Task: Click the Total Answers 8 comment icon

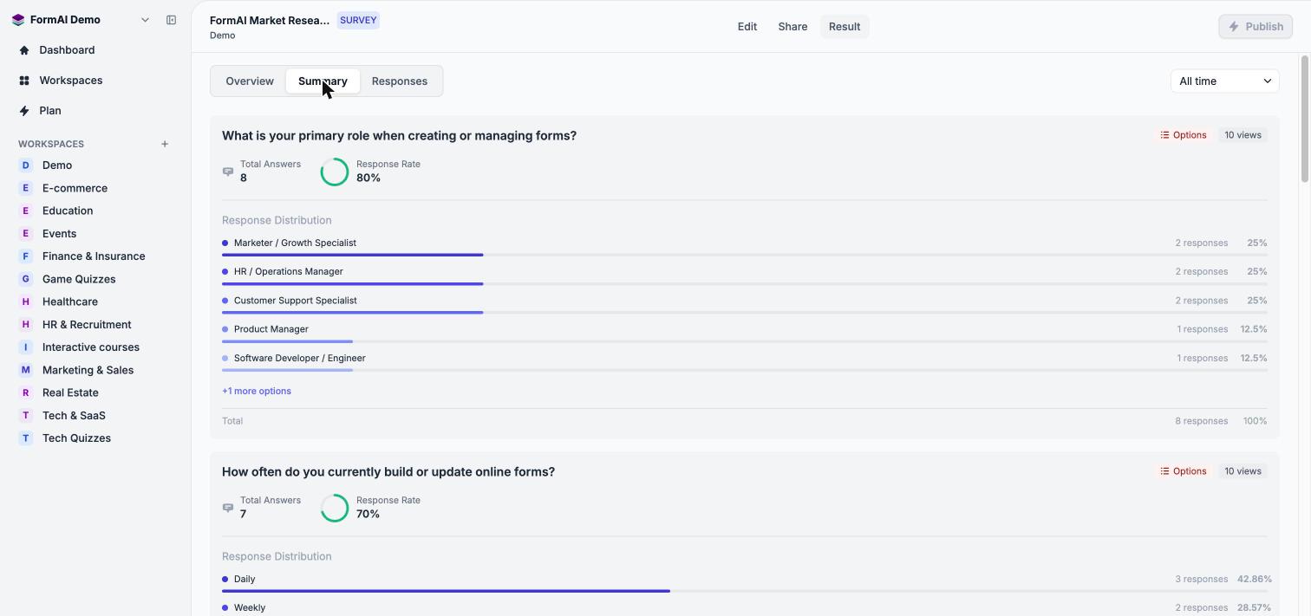Action: pos(228,172)
